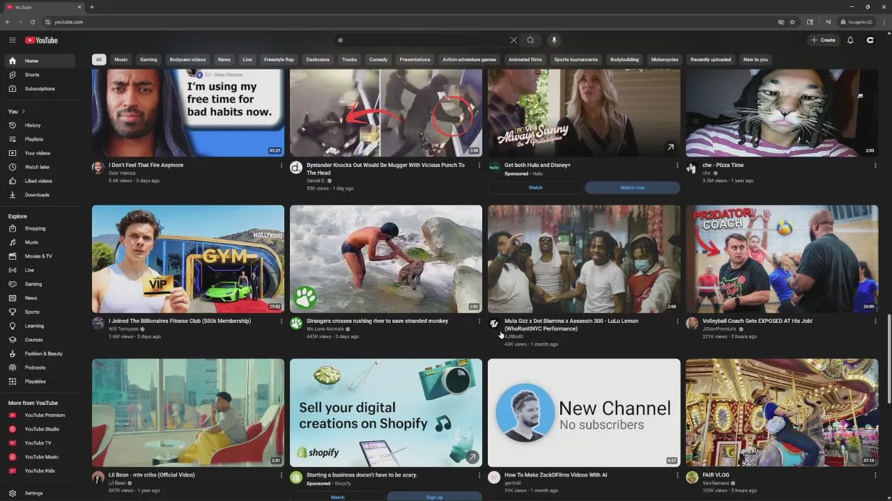Open browser three-dot menu
The height and width of the screenshot is (501, 892).
[884, 22]
